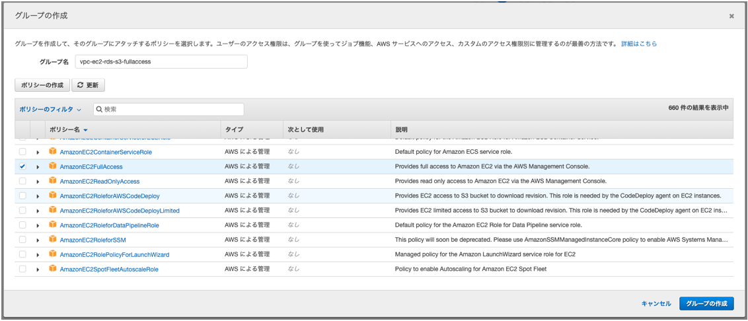
Task: Open the AmazonEC2RoleforDataPipelineRole policy link
Action: (110, 226)
